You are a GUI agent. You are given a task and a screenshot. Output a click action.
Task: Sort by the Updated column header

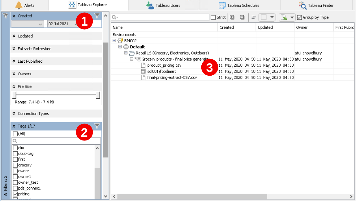(x=275, y=27)
